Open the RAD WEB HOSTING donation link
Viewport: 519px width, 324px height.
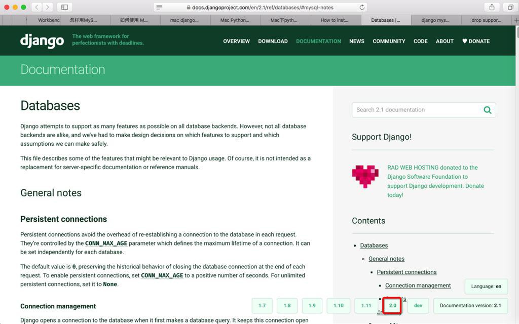(435, 181)
